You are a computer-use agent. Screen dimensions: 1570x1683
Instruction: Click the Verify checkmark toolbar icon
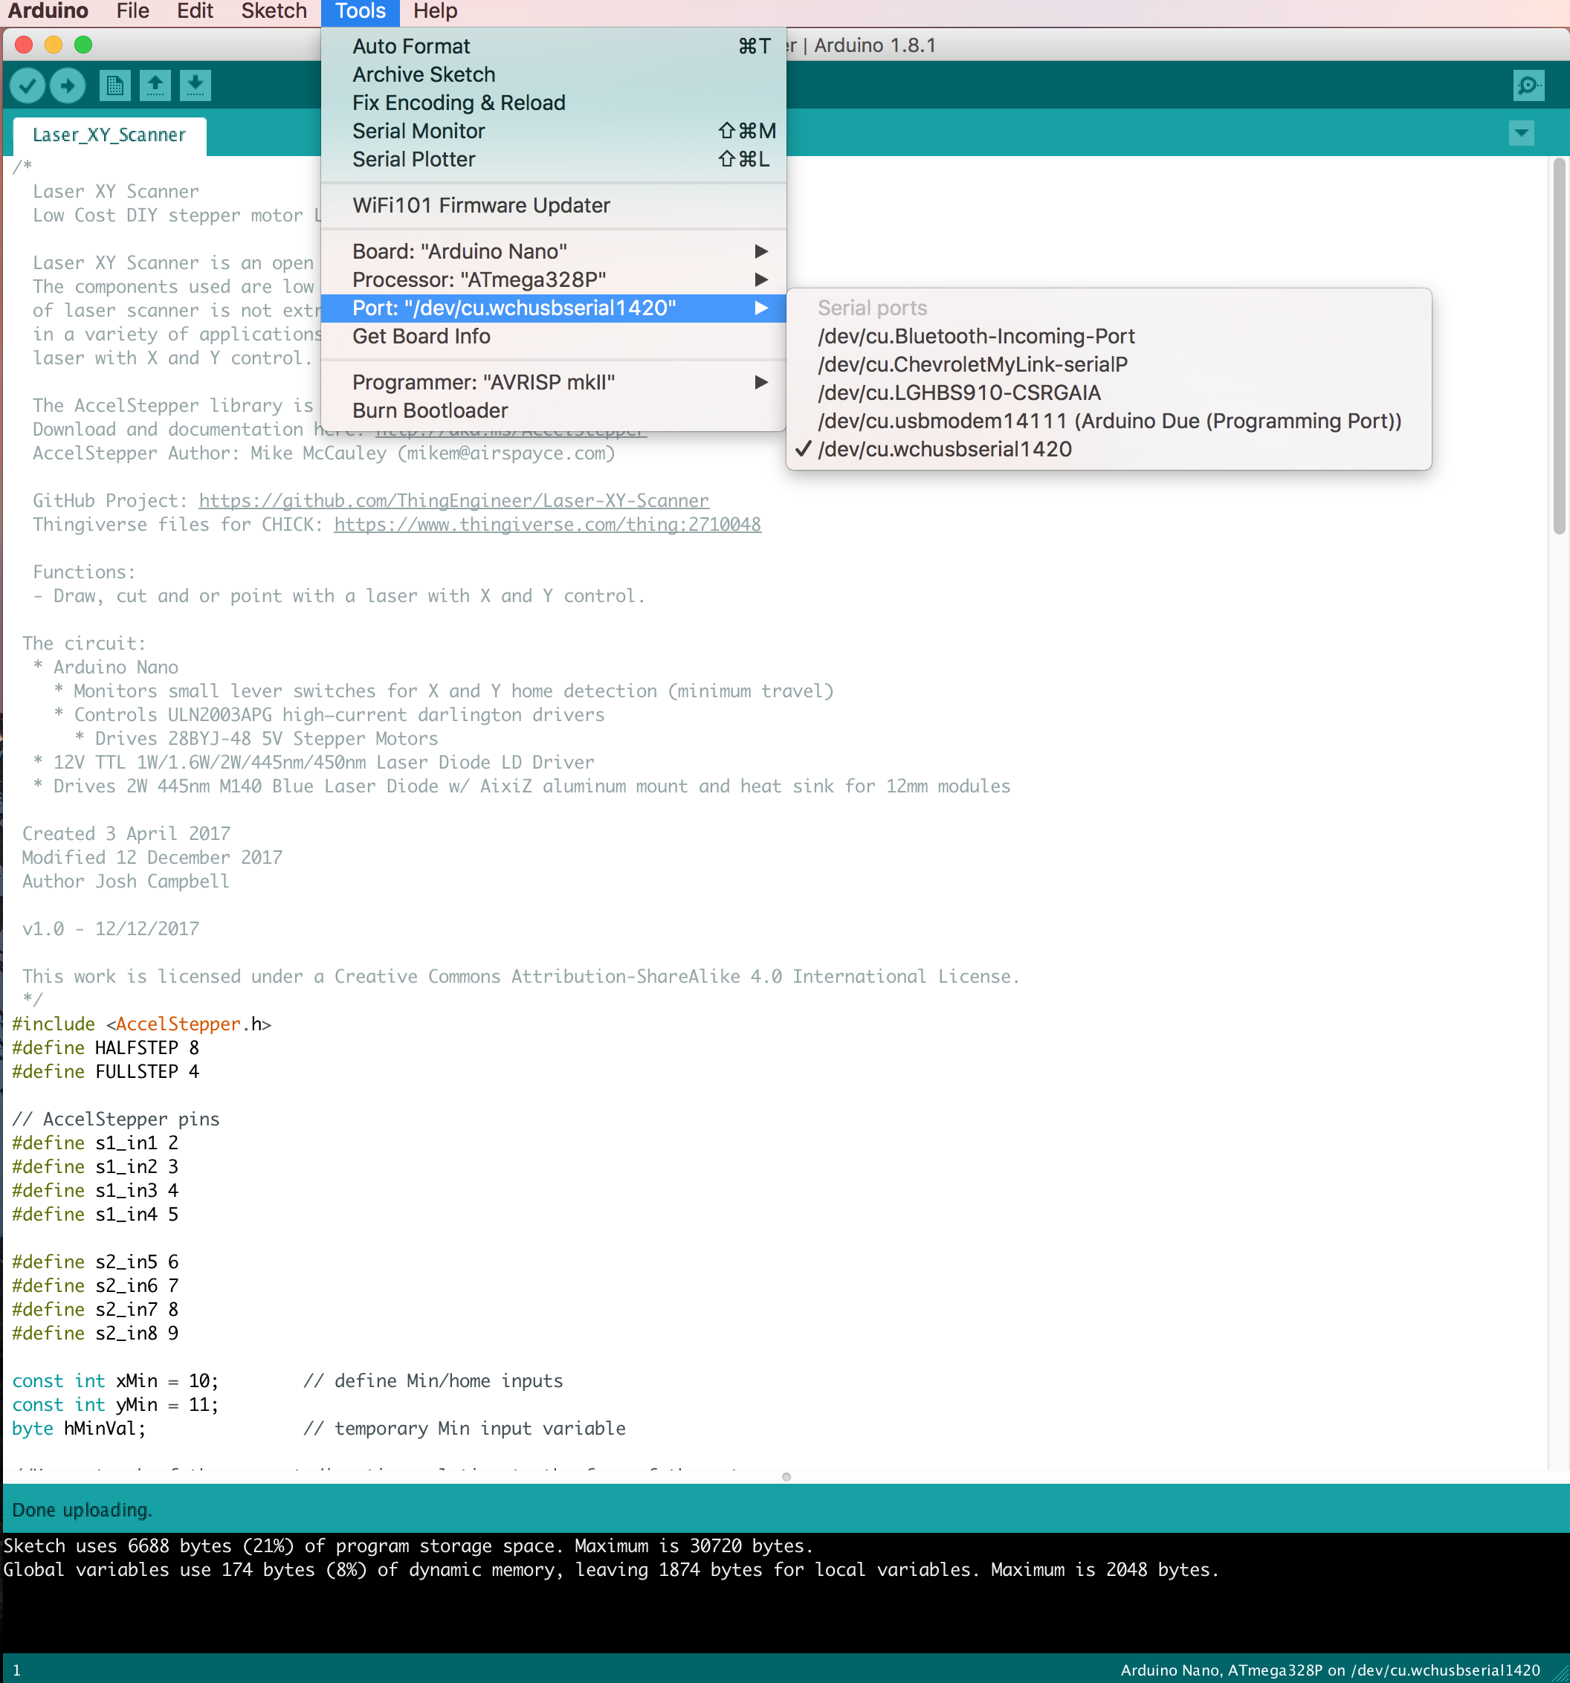click(27, 85)
